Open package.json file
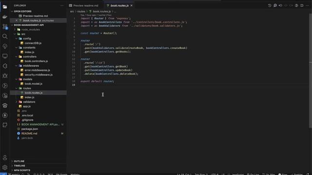Image resolution: width=312 pixels, height=175 pixels. click(29, 129)
